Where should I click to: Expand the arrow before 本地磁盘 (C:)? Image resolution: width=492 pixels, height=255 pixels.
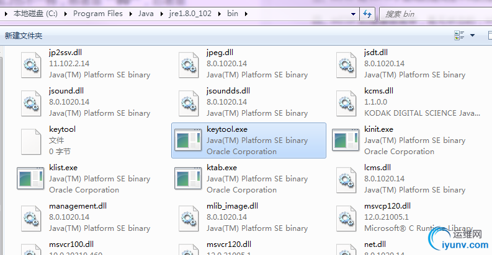(x=6, y=14)
